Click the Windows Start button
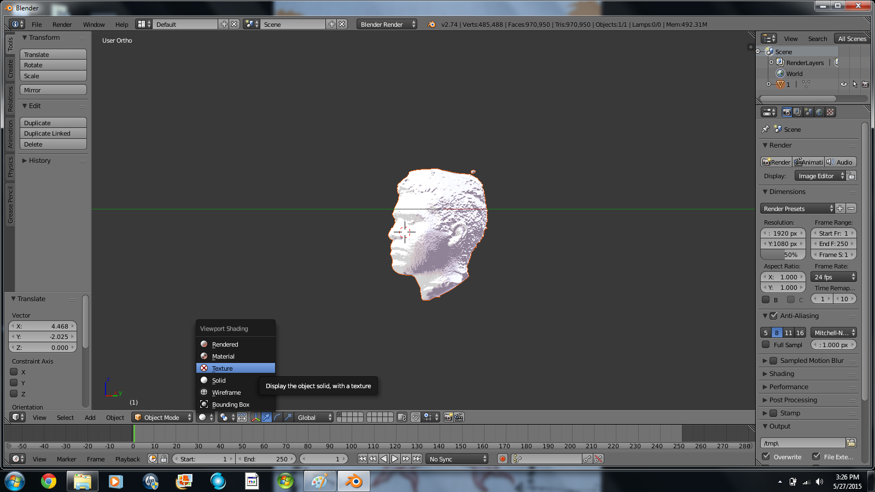The width and height of the screenshot is (875, 492). click(x=15, y=481)
